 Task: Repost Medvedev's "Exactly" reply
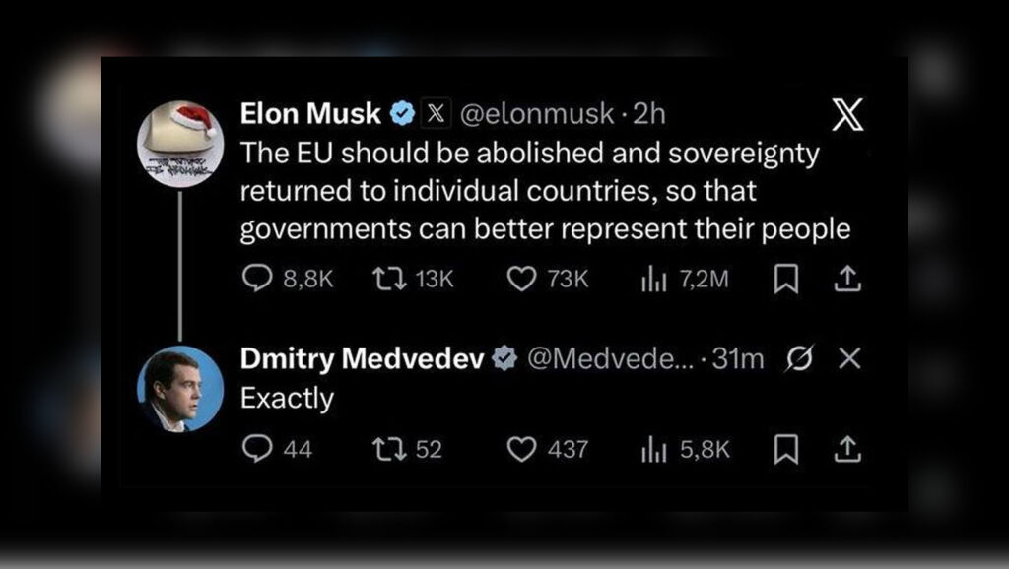(x=386, y=449)
